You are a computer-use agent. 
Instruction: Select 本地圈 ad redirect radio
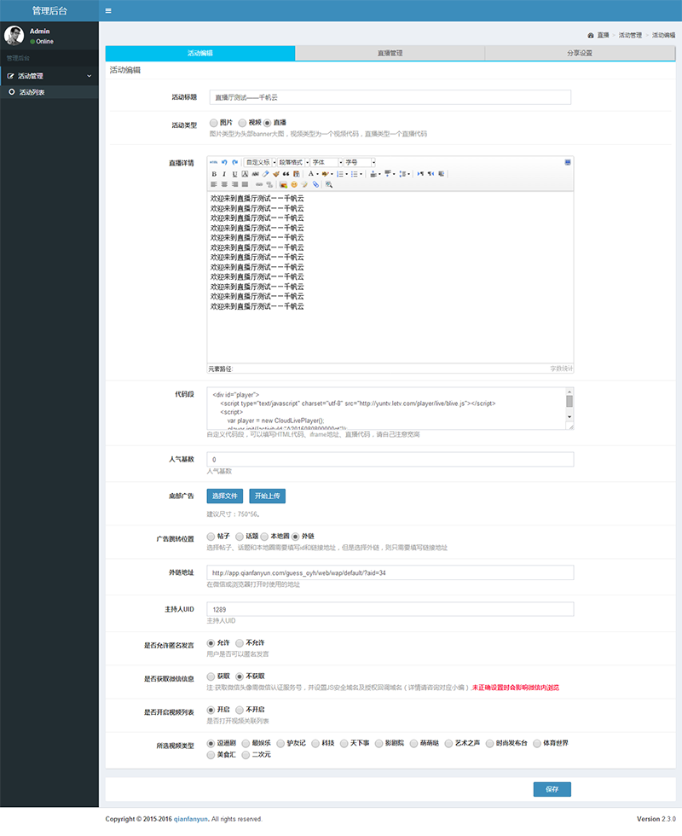pos(264,537)
